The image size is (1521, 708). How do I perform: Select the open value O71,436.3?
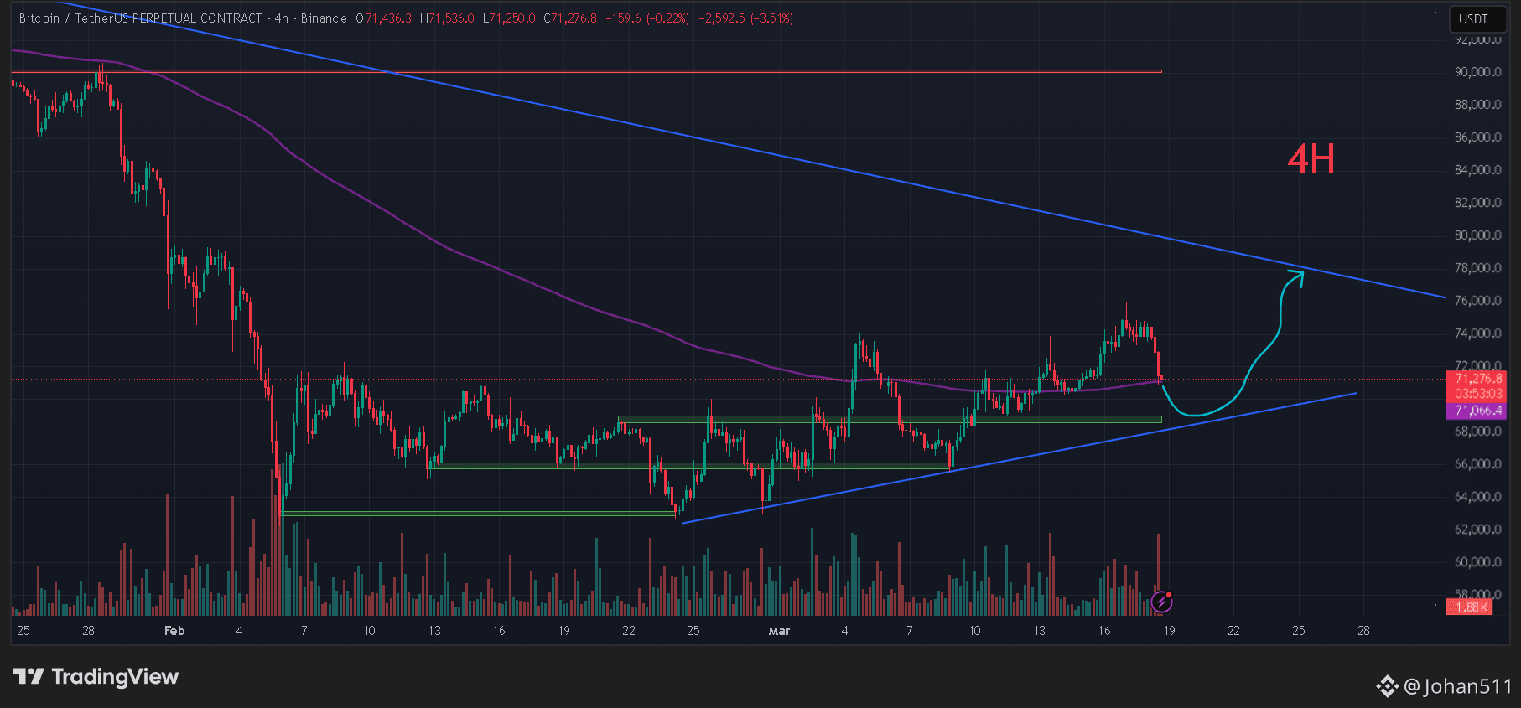click(x=384, y=18)
